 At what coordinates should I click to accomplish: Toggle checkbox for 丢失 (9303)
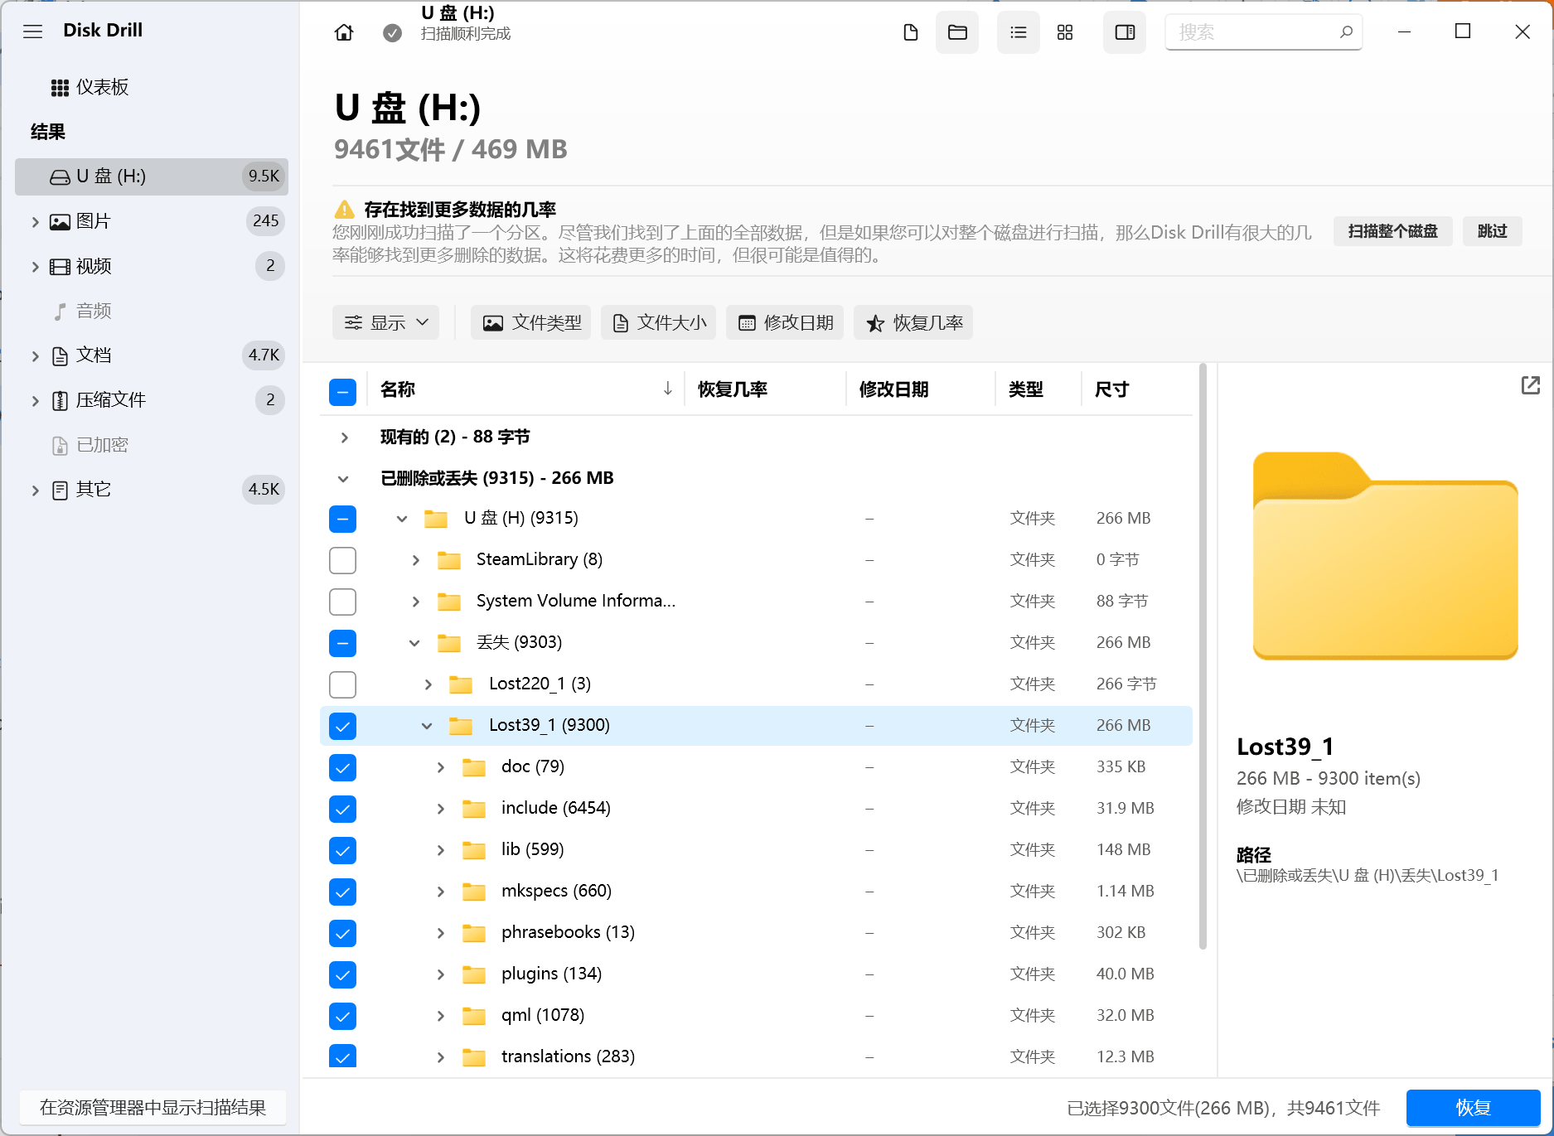tap(342, 643)
